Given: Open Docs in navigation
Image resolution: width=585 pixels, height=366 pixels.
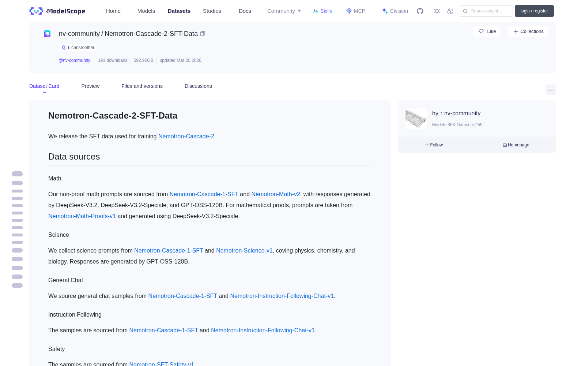Looking at the screenshot, I should click(x=245, y=11).
